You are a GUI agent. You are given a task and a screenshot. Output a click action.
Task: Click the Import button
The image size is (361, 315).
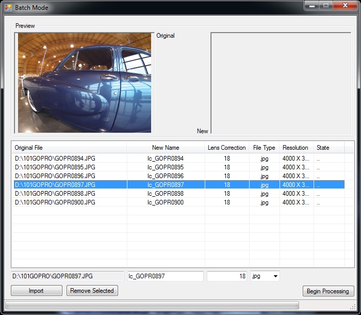coord(37,291)
